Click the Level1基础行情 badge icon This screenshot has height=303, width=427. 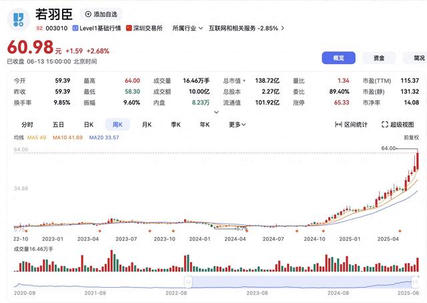[75, 28]
